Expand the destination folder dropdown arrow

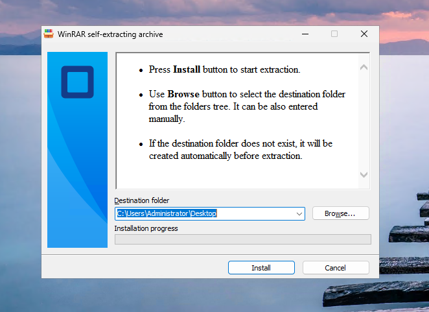click(299, 213)
